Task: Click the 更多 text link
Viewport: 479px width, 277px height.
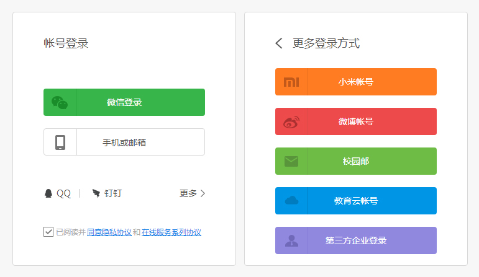Action: coord(188,193)
